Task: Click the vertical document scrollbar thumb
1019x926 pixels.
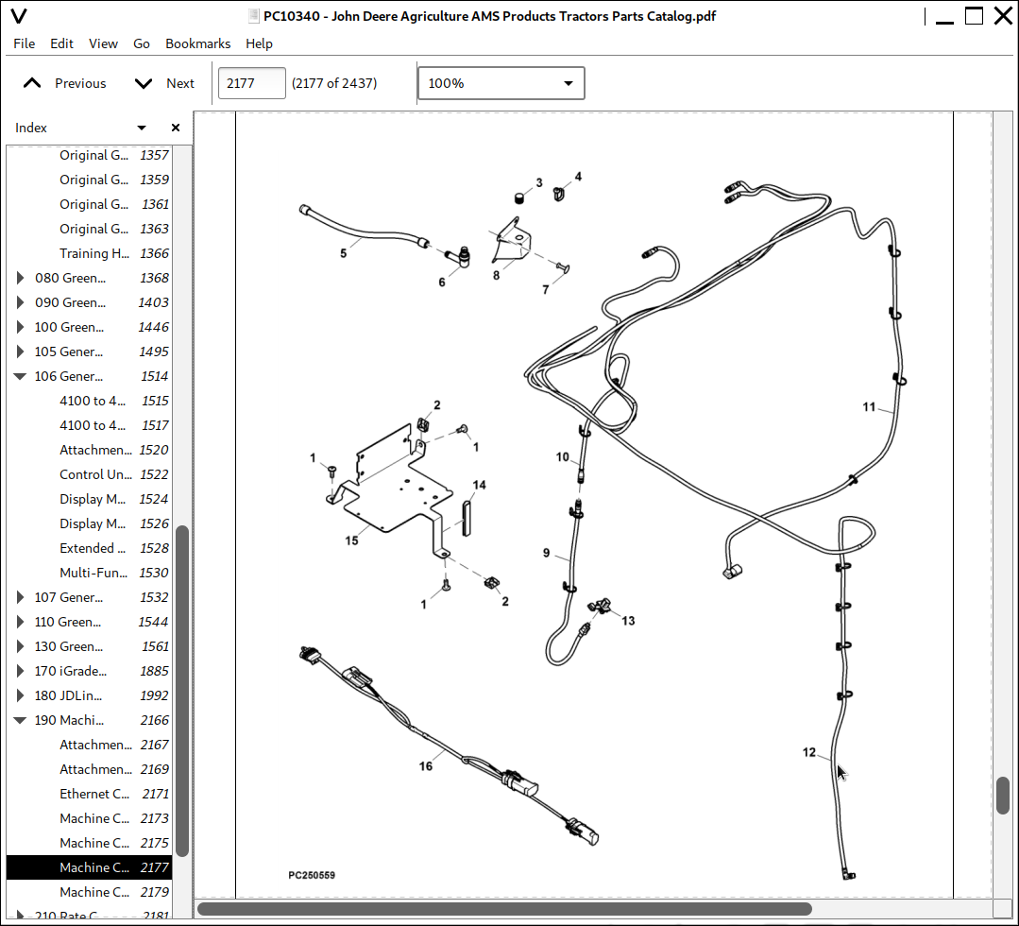Action: tap(1003, 795)
